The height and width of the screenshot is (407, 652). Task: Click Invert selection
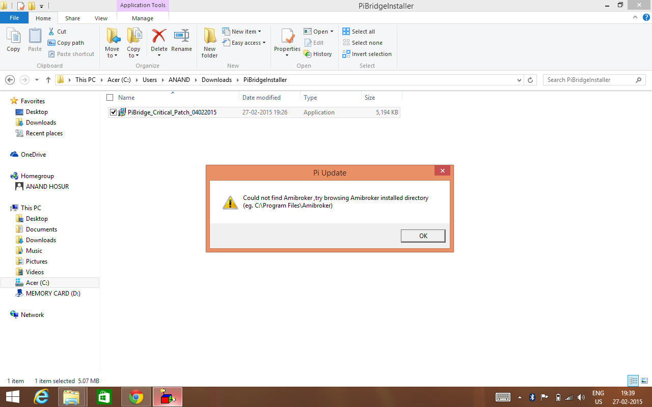point(367,54)
